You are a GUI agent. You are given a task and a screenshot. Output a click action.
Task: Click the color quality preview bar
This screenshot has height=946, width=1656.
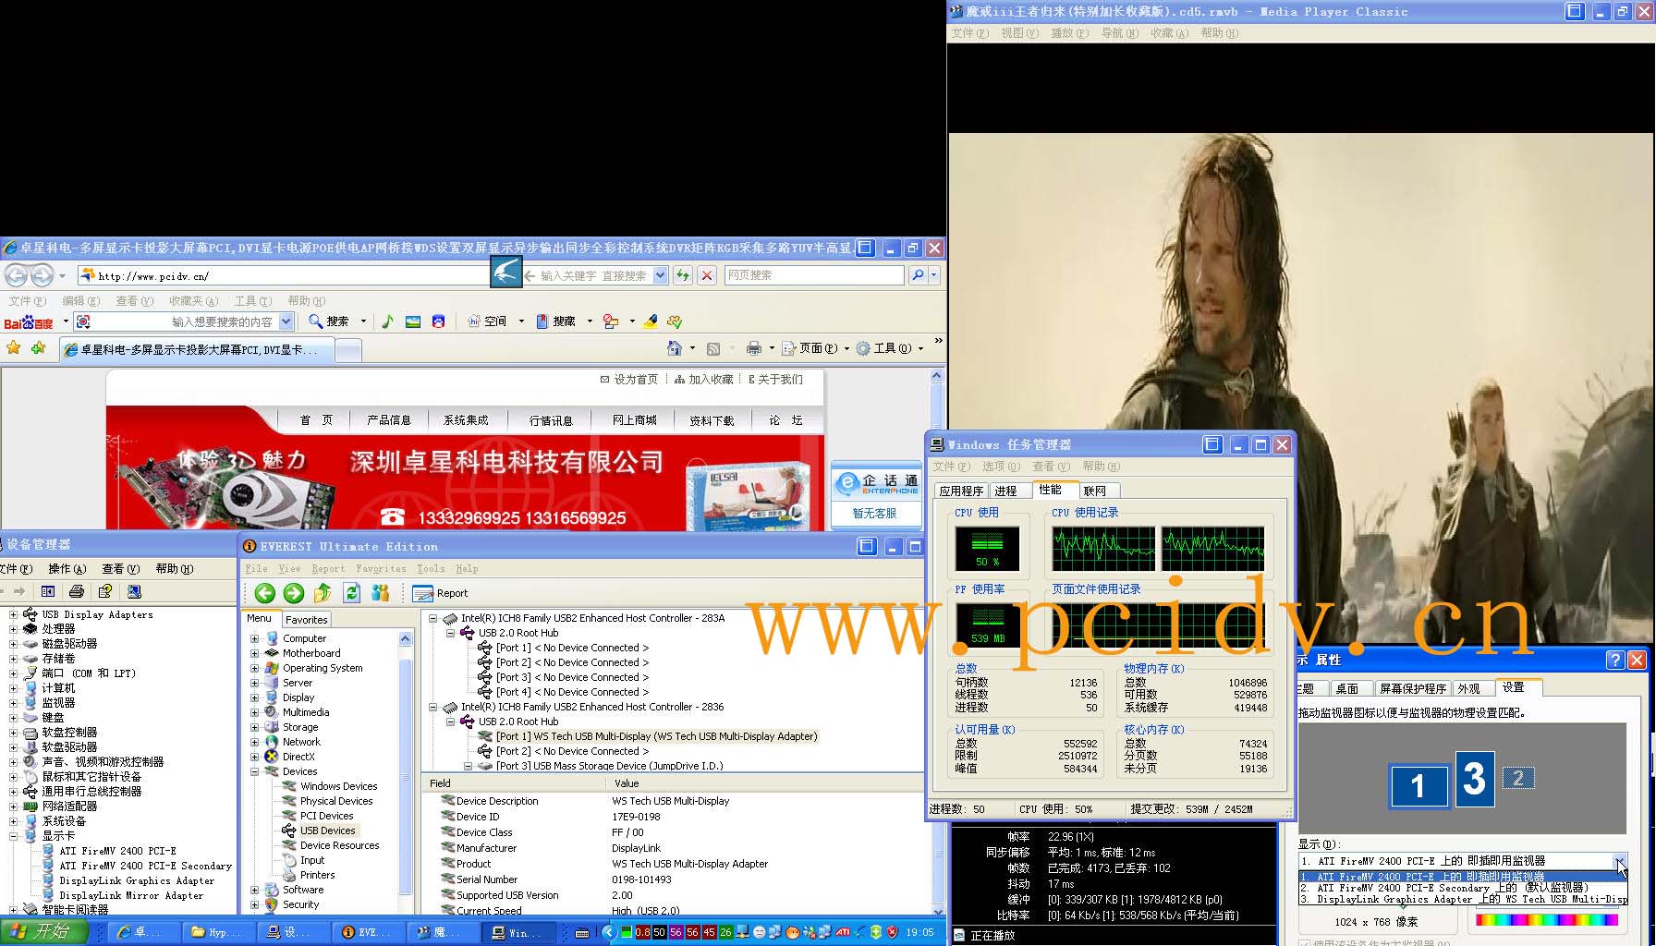pyautogui.click(x=1547, y=920)
